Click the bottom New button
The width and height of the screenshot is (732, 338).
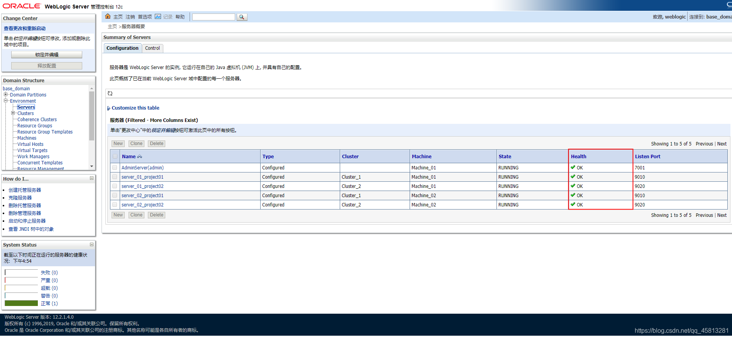[x=118, y=215]
